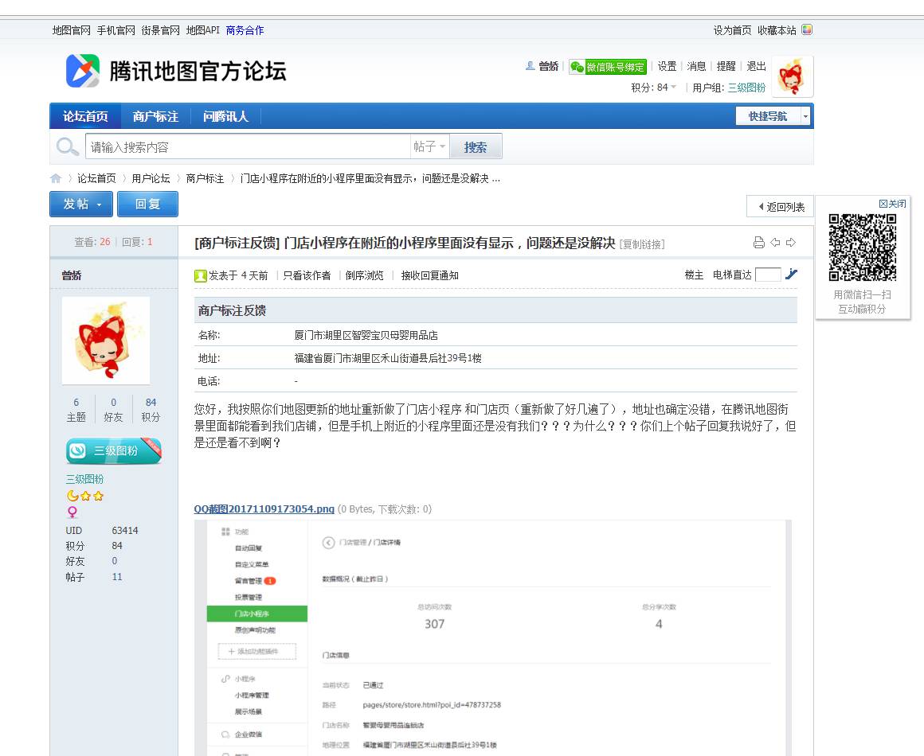Click the 关闭 link on the QR panel
Screen dimensions: 924x756
tap(892, 204)
